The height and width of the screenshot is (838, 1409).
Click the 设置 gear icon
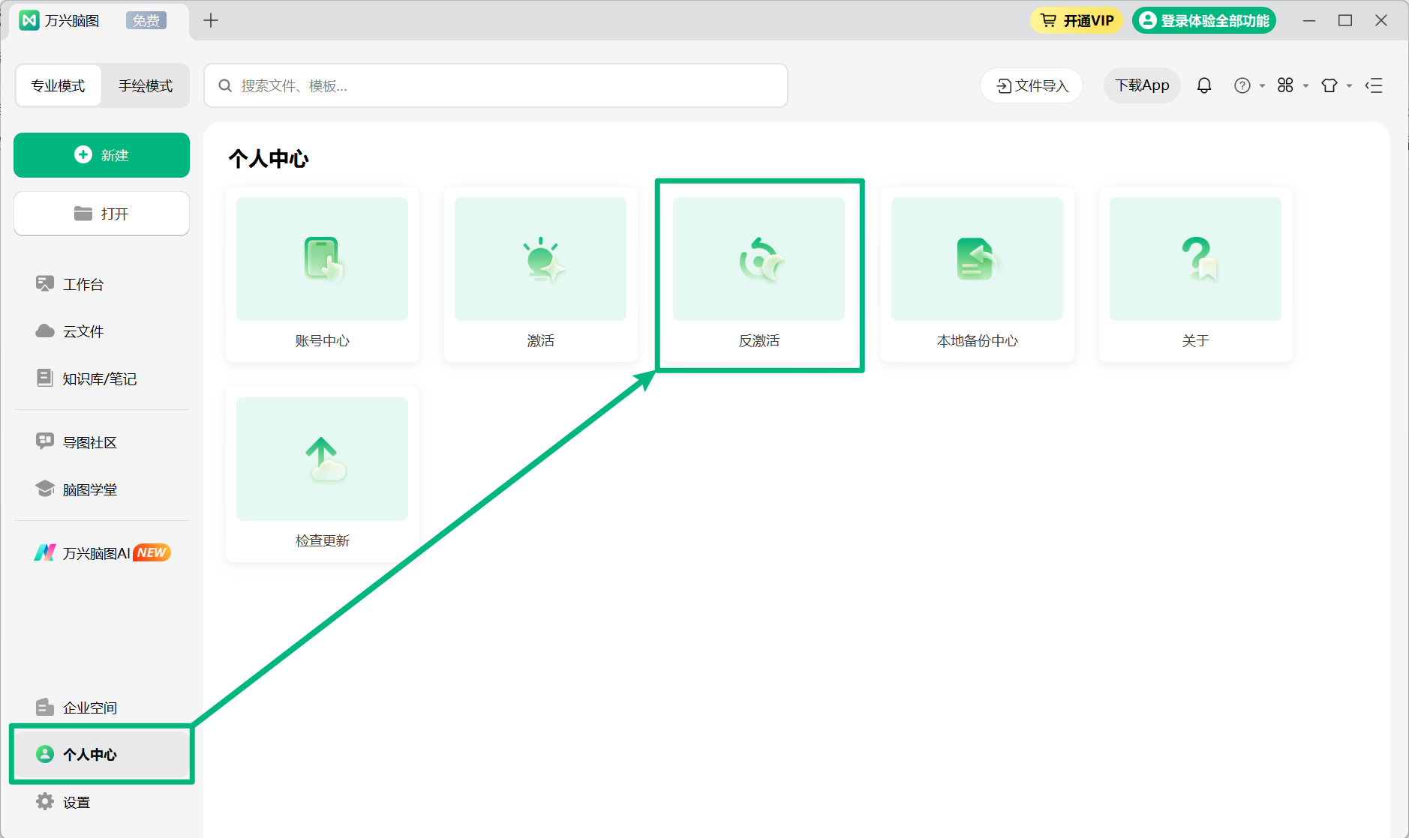pyautogui.click(x=45, y=801)
